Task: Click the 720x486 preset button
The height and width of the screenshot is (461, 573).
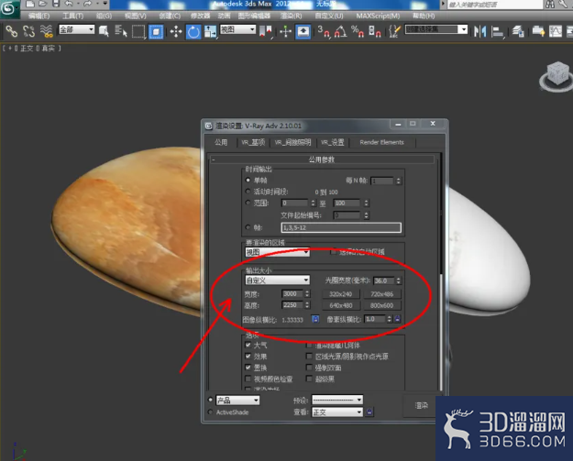Action: pos(382,294)
